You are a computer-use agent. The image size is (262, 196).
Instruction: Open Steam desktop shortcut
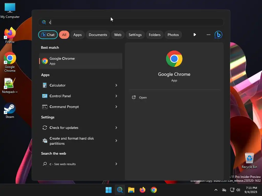pos(10,111)
